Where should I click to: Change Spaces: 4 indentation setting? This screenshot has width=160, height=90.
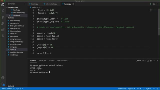coord(131,89)
